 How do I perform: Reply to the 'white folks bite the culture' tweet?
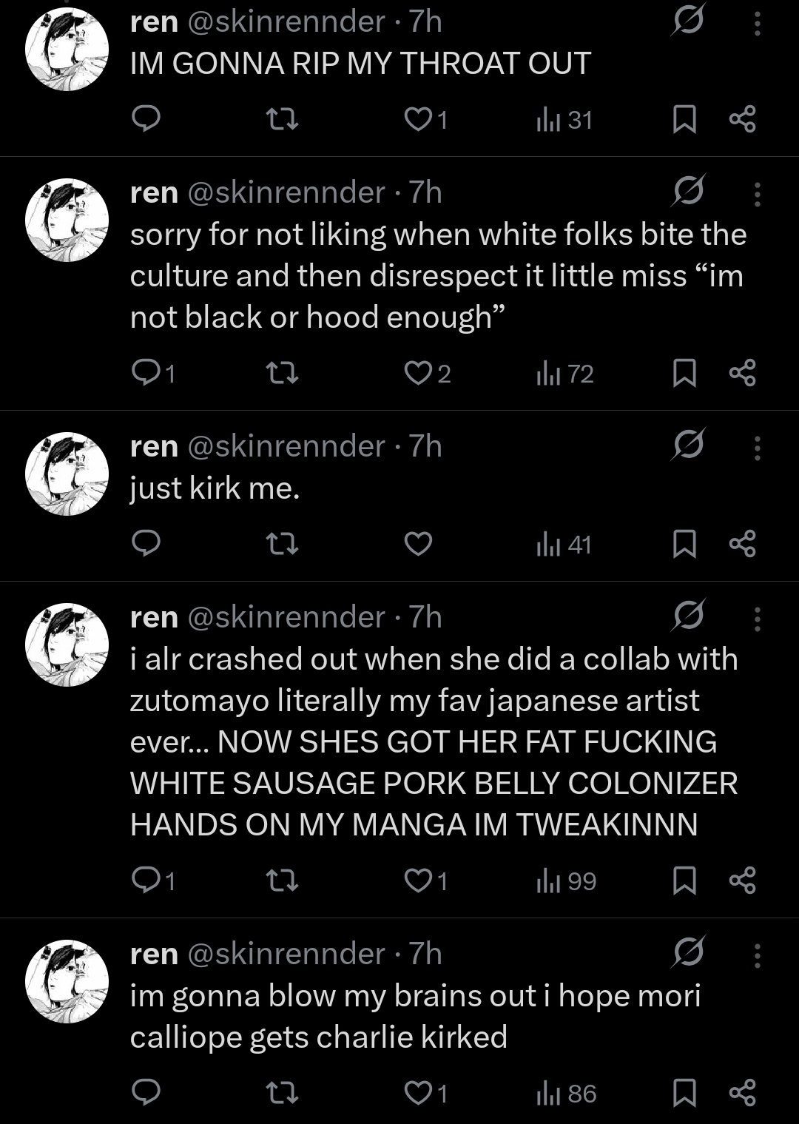[146, 374]
